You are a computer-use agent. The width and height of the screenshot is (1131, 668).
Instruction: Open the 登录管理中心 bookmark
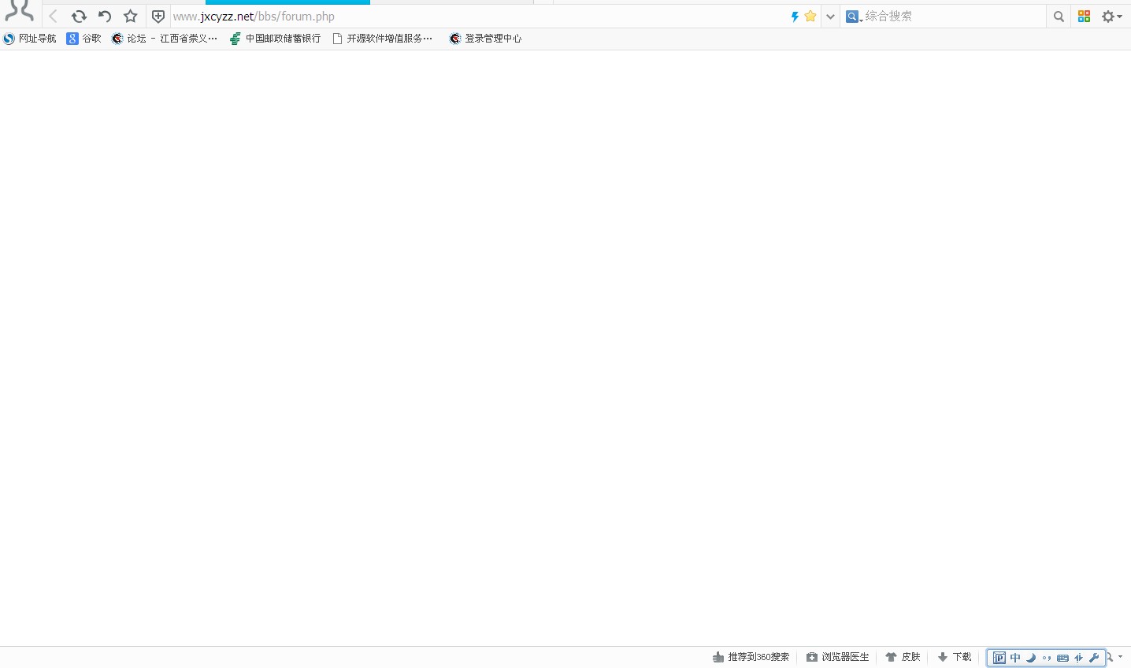click(485, 38)
